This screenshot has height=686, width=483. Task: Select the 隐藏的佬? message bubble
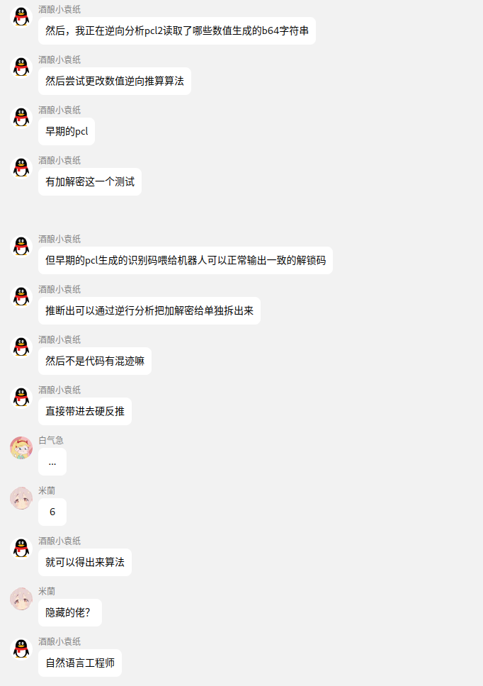pyautogui.click(x=70, y=612)
